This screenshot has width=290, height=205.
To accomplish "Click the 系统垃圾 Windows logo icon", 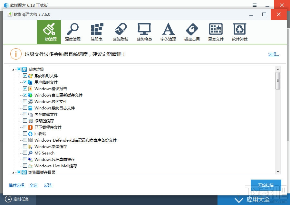I will 24,70.
